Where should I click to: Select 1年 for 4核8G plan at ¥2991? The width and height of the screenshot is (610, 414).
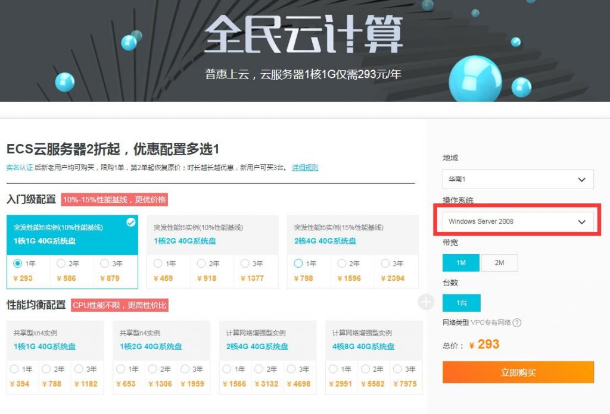[x=334, y=369]
